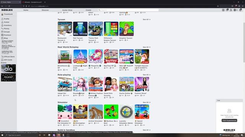The width and height of the screenshot is (245, 137).
Task: Open notifications icon in top bar
Action: pos(227,10)
